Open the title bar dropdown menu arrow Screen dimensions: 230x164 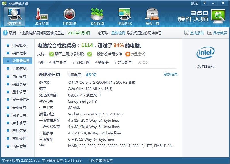(x=205, y=3)
